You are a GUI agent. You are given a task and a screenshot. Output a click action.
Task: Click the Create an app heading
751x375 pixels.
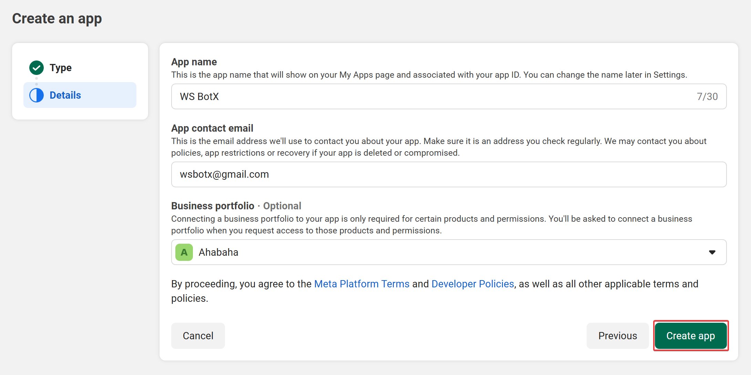coord(57,19)
